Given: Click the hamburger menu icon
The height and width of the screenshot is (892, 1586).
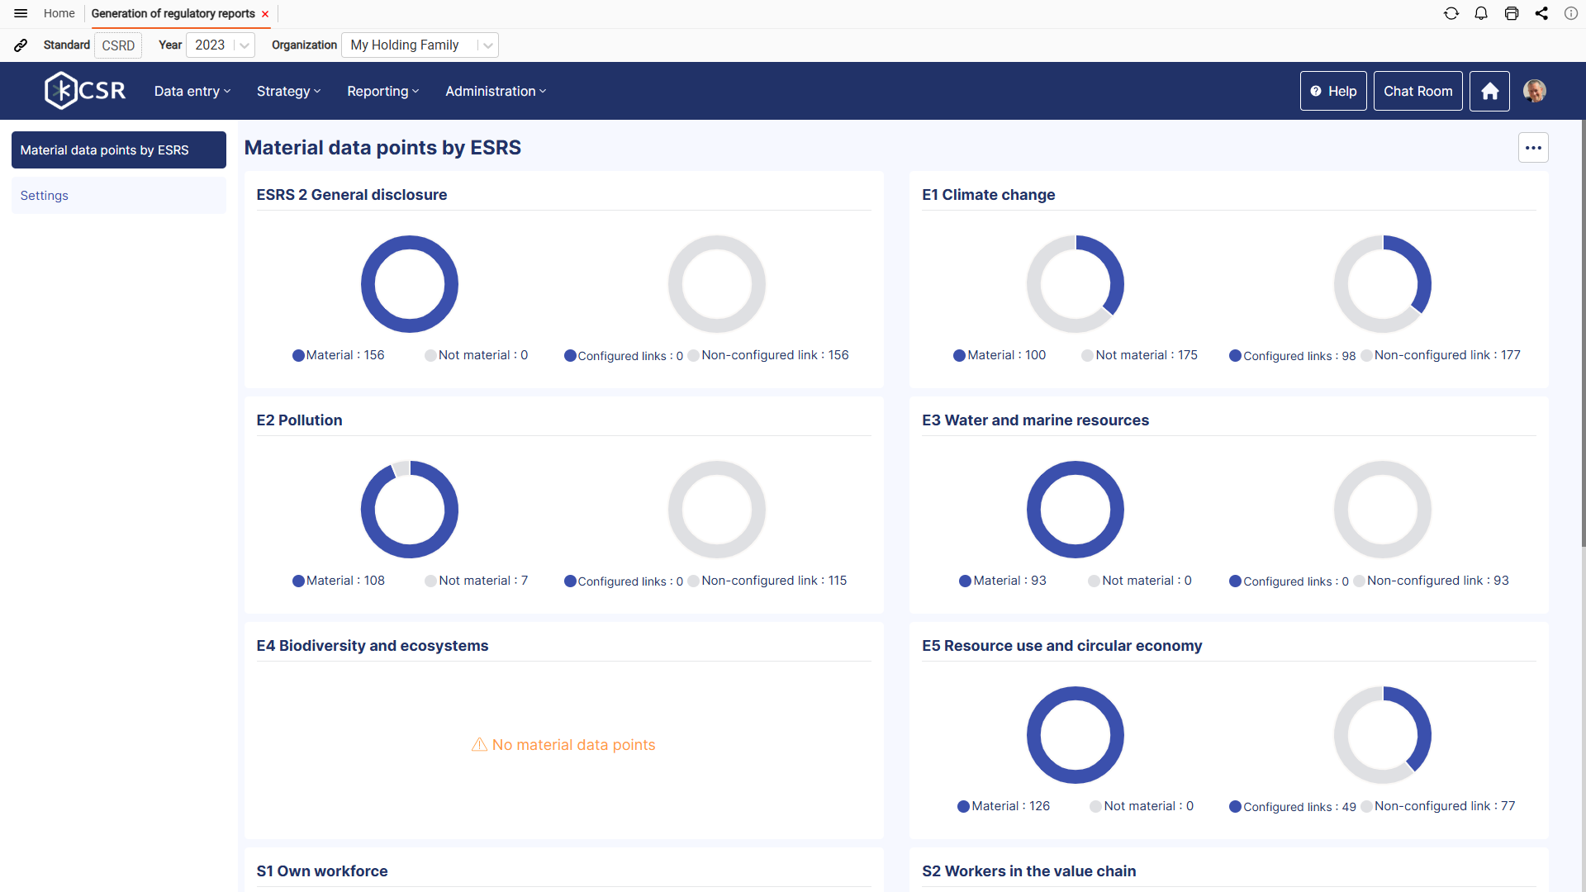Looking at the screenshot, I should pyautogui.click(x=21, y=13).
